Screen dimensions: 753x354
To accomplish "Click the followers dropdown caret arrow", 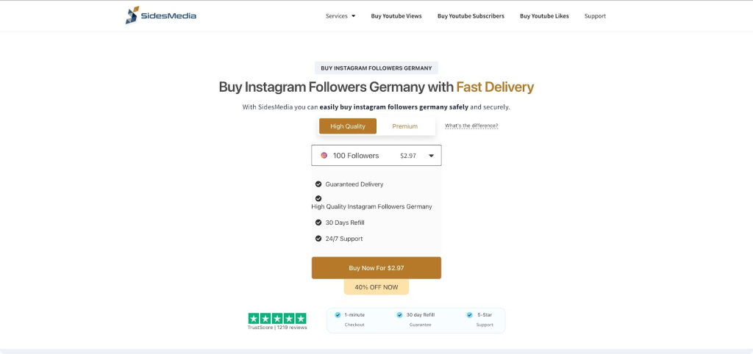I will tap(431, 156).
